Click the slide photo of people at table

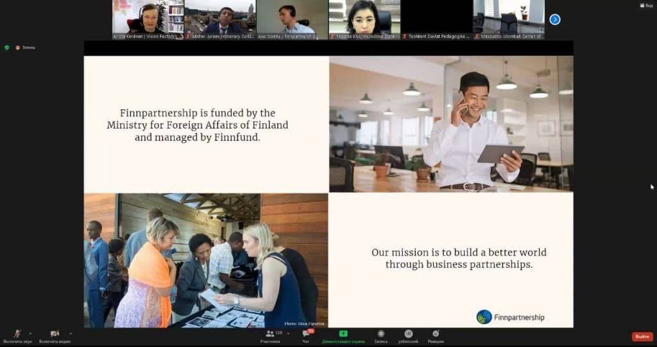pos(206,261)
